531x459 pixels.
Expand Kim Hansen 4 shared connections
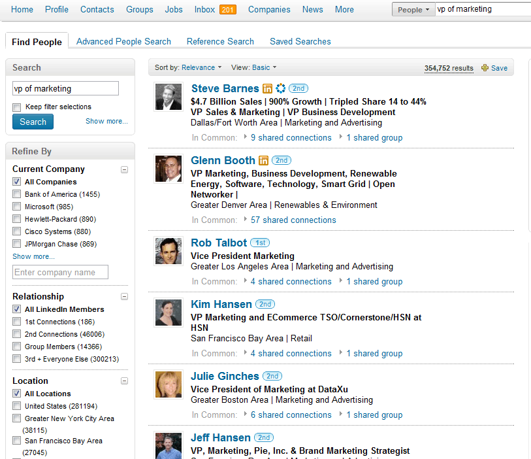291,353
